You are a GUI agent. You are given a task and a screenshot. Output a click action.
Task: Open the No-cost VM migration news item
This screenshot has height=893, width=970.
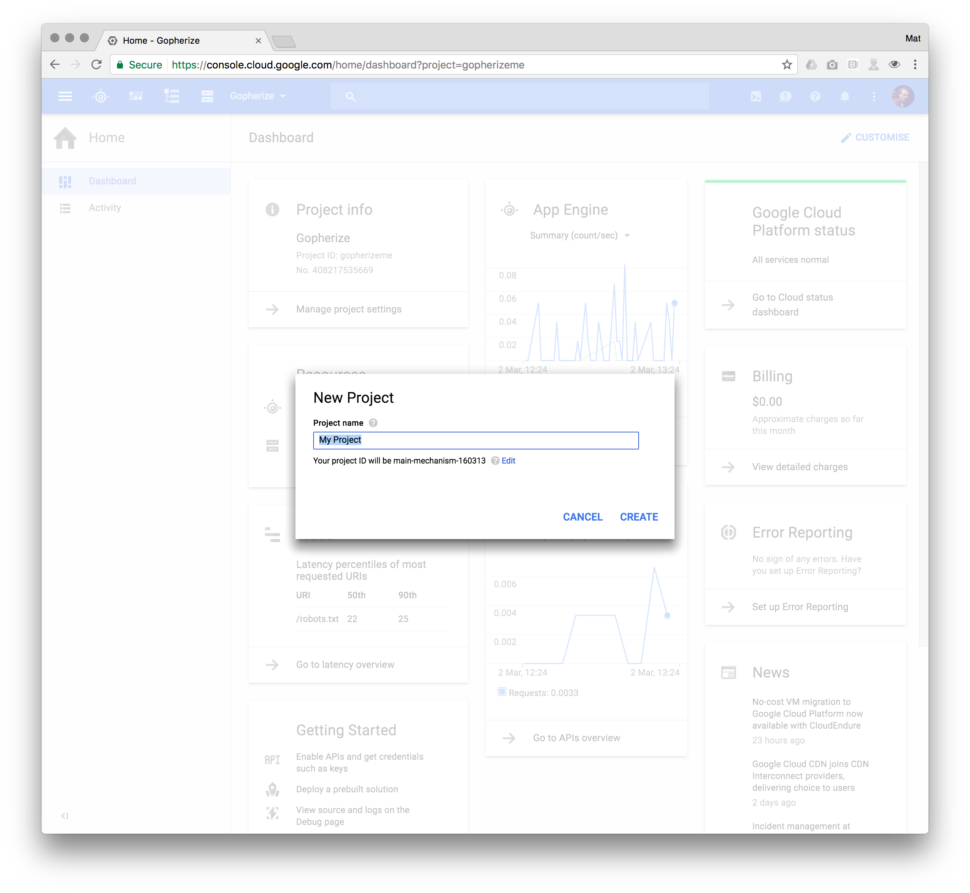click(x=807, y=714)
